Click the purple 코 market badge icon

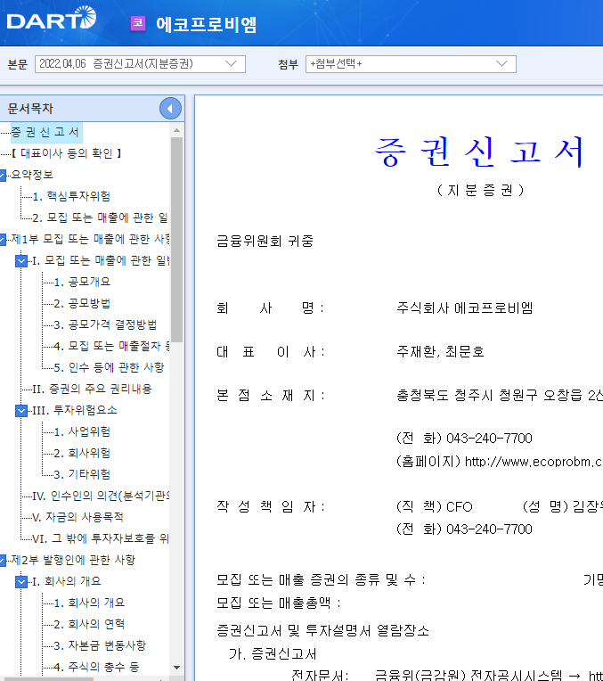[x=138, y=23]
